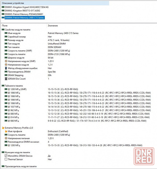The image size is (157, 169).
Task: Select the XMP '@ 1200 МГц' row with 50-313-193-133 timings
Action: pyautogui.click(x=73, y=145)
